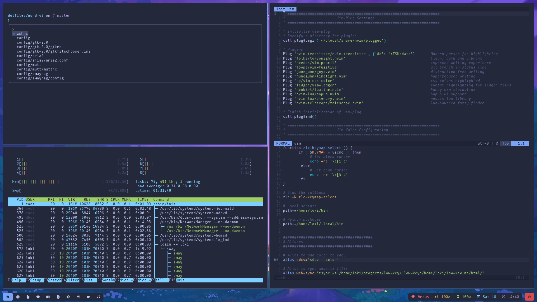Click htop F10 Quit button
The width and height of the screenshot is (537, 302).
tap(177, 280)
